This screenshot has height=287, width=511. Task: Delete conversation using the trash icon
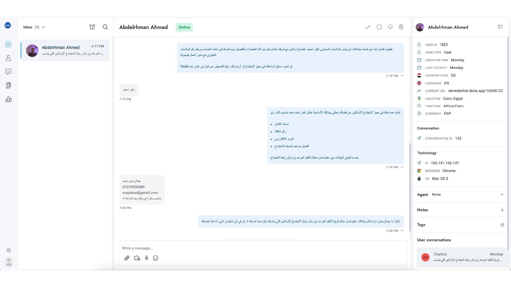(401, 27)
